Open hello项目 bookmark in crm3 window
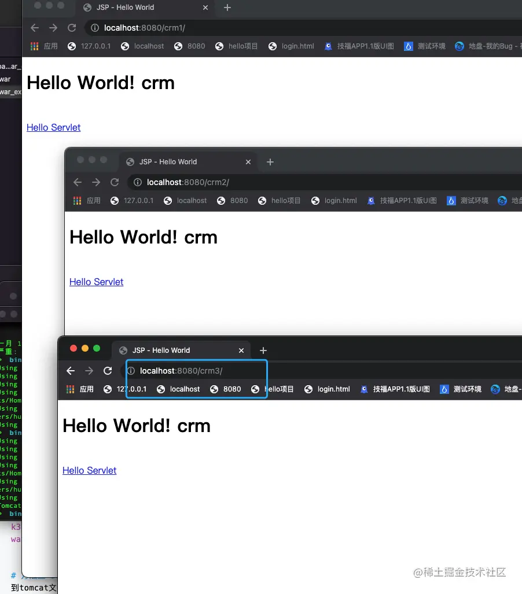This screenshot has width=522, height=594. (x=272, y=389)
